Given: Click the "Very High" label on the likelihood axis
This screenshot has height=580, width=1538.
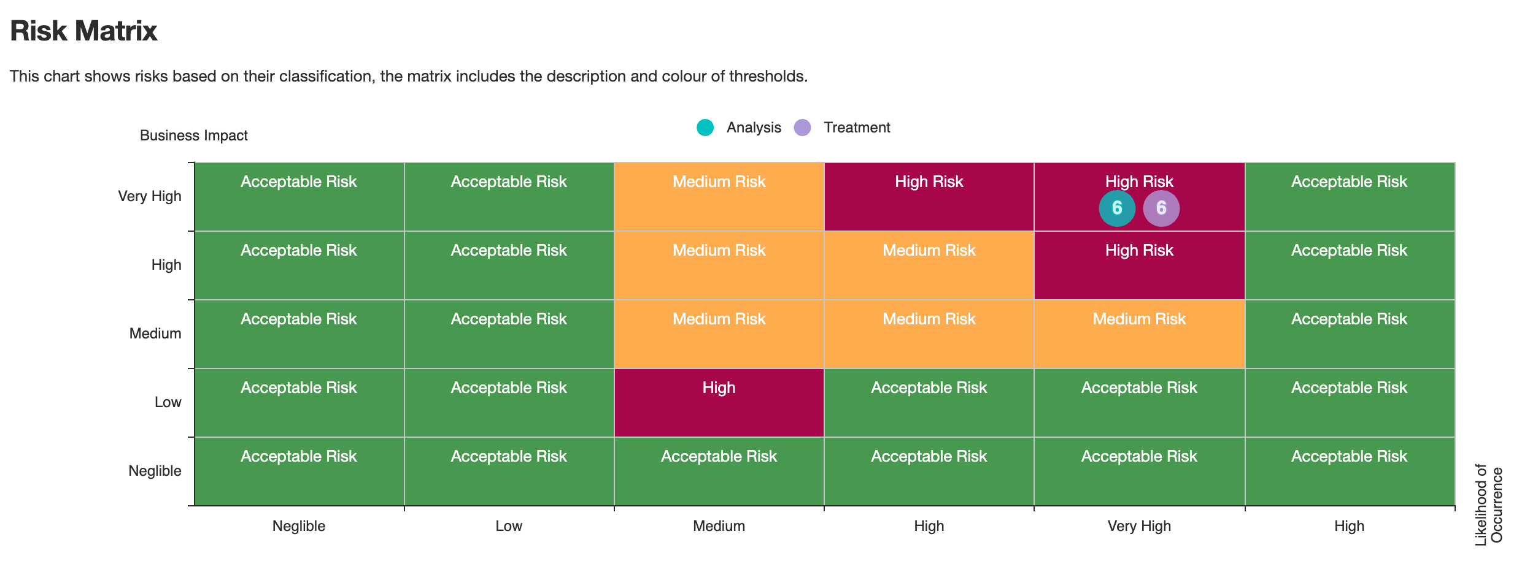Looking at the screenshot, I should click(1139, 526).
